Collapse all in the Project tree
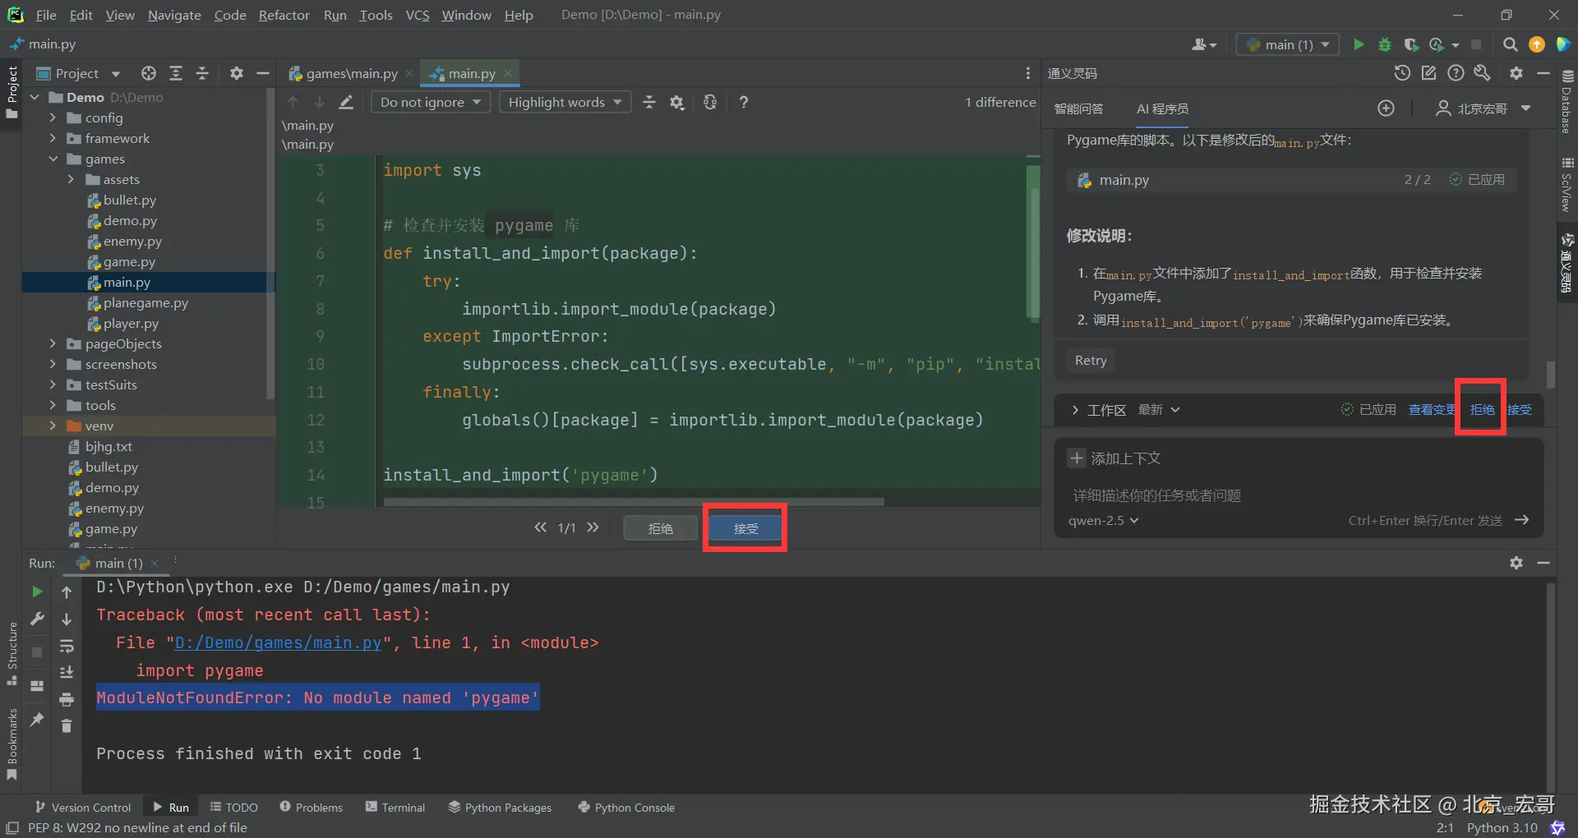The width and height of the screenshot is (1578, 838). (202, 73)
